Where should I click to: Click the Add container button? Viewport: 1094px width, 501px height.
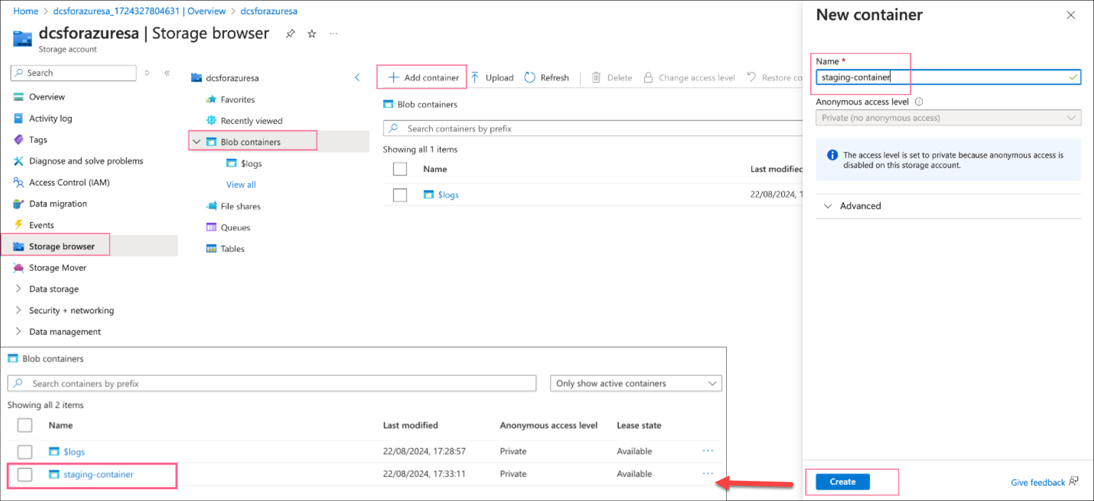[423, 77]
